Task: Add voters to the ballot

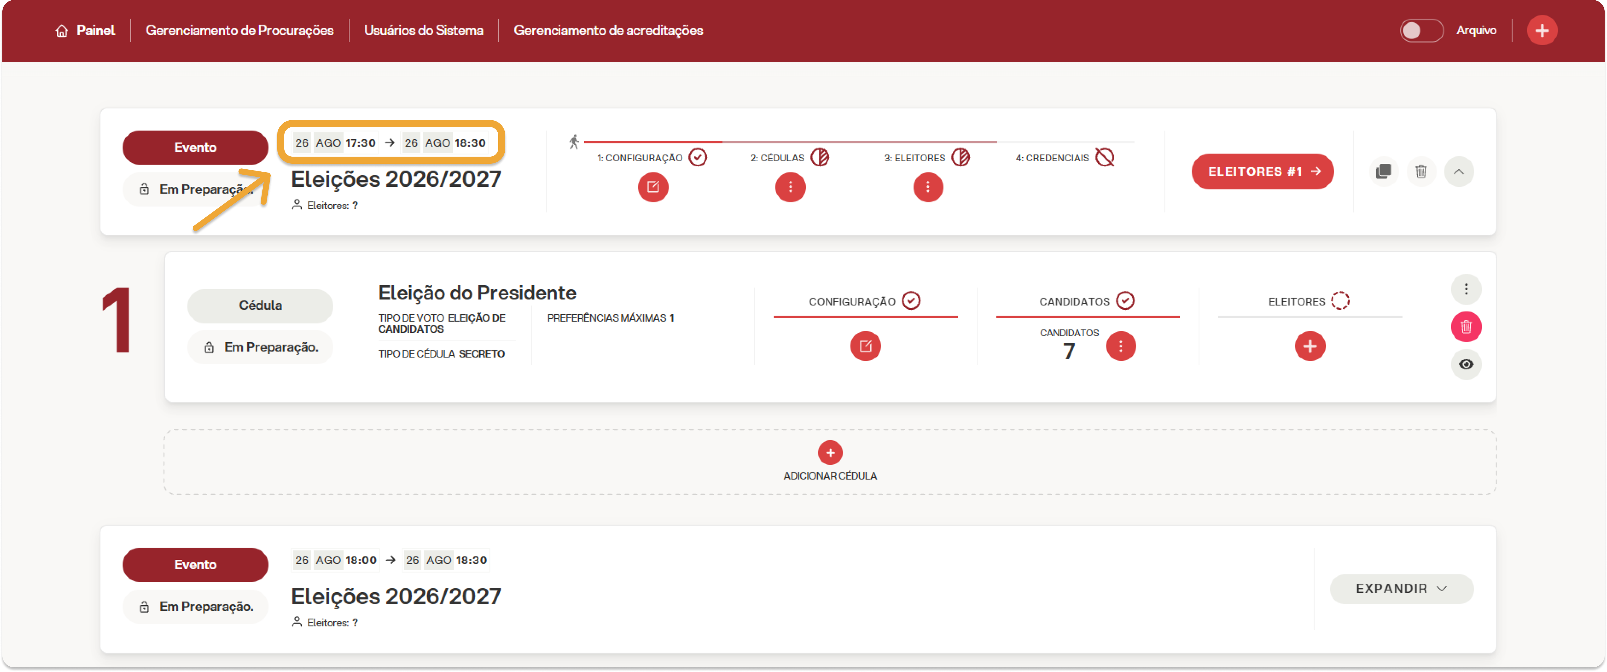Action: click(x=1309, y=346)
